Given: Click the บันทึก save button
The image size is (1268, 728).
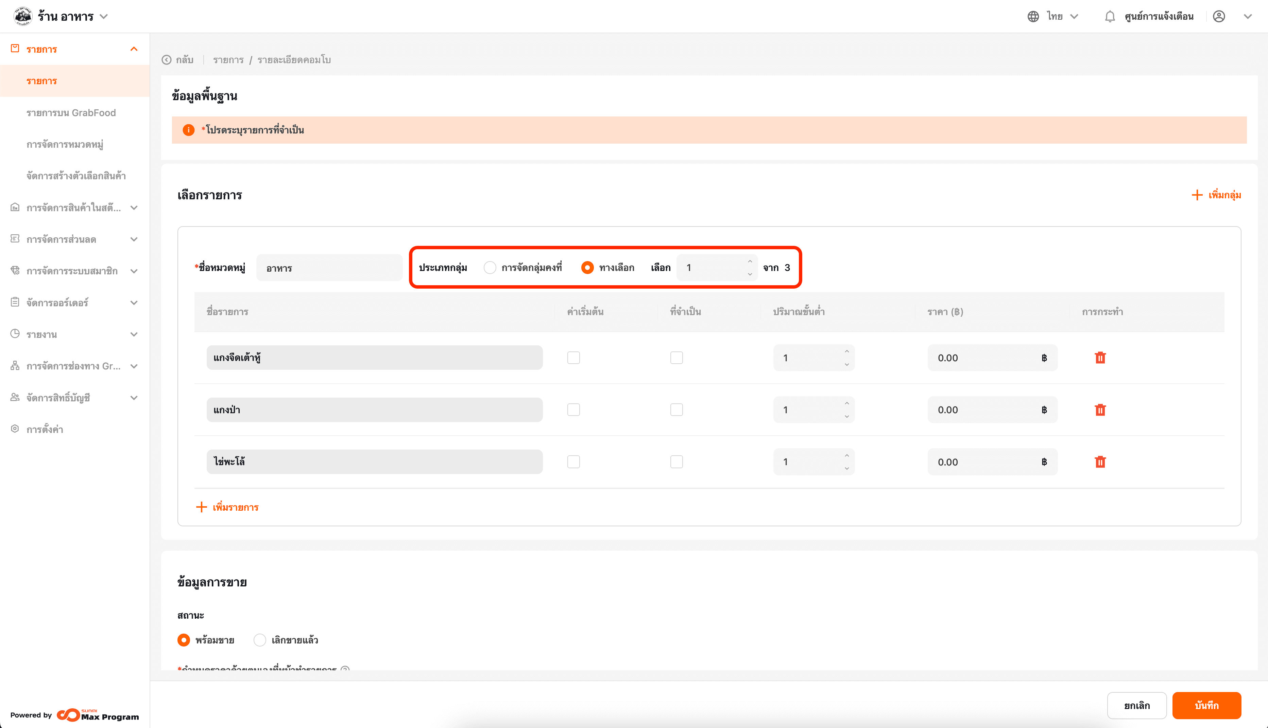Looking at the screenshot, I should (1206, 706).
